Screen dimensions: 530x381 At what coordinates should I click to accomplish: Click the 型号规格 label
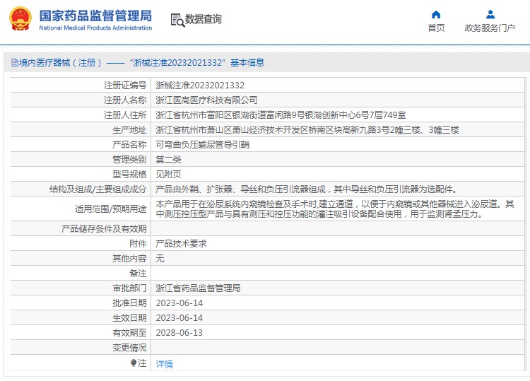point(129,175)
